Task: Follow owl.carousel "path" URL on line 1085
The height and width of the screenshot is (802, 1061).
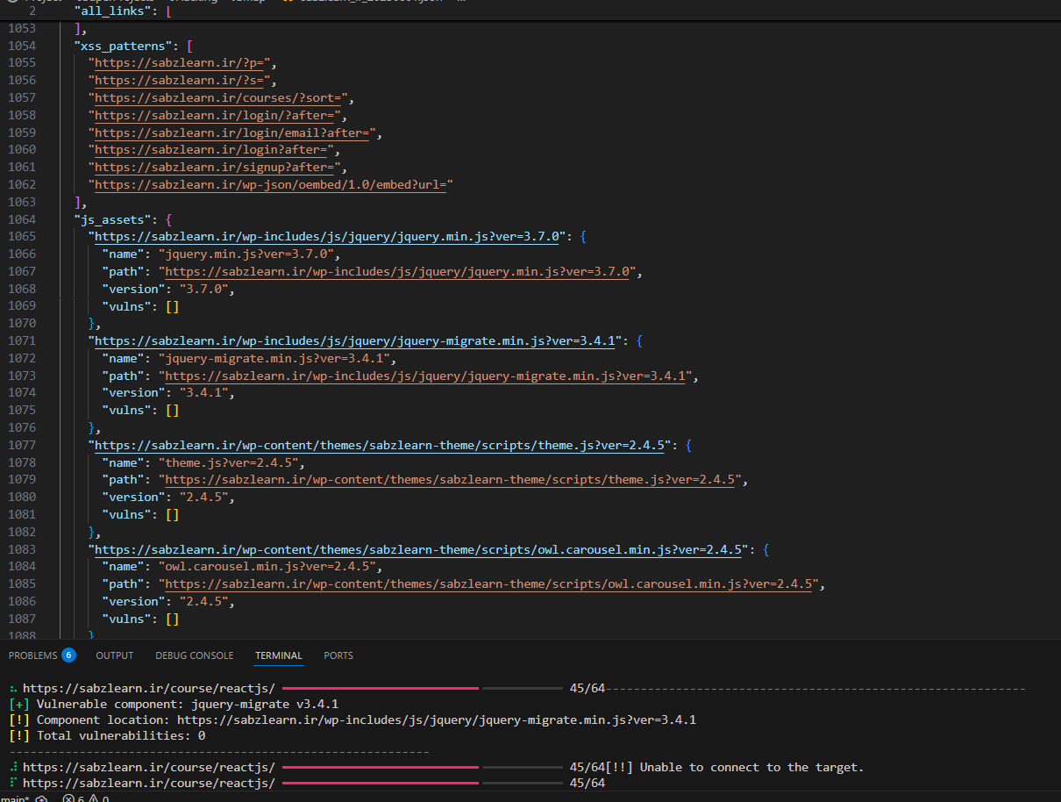Action: tap(489, 585)
